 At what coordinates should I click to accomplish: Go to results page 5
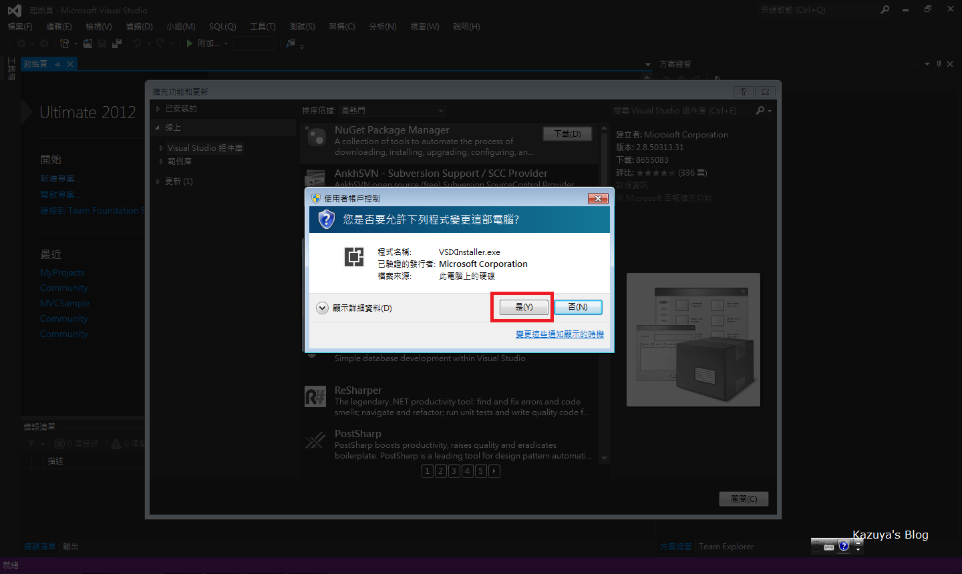[x=480, y=471]
